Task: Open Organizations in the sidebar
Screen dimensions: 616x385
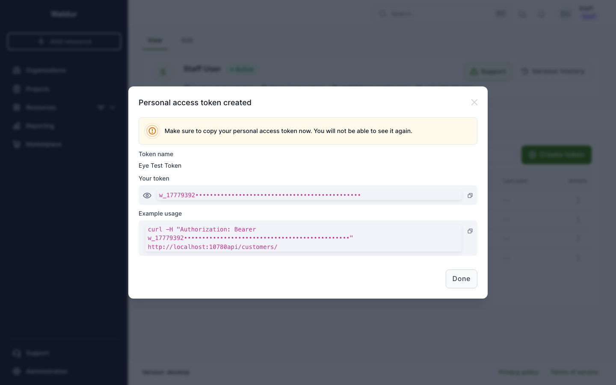Action: (x=46, y=70)
